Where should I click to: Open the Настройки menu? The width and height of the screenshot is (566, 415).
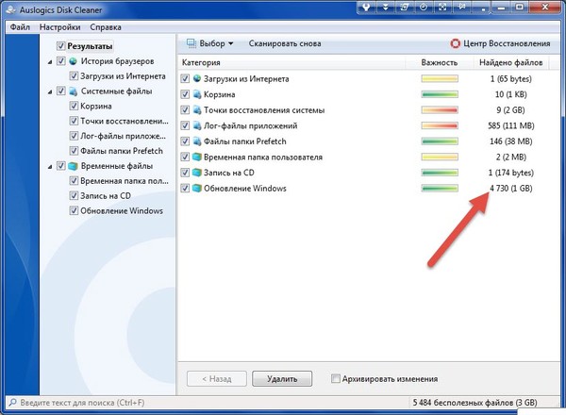(60, 27)
